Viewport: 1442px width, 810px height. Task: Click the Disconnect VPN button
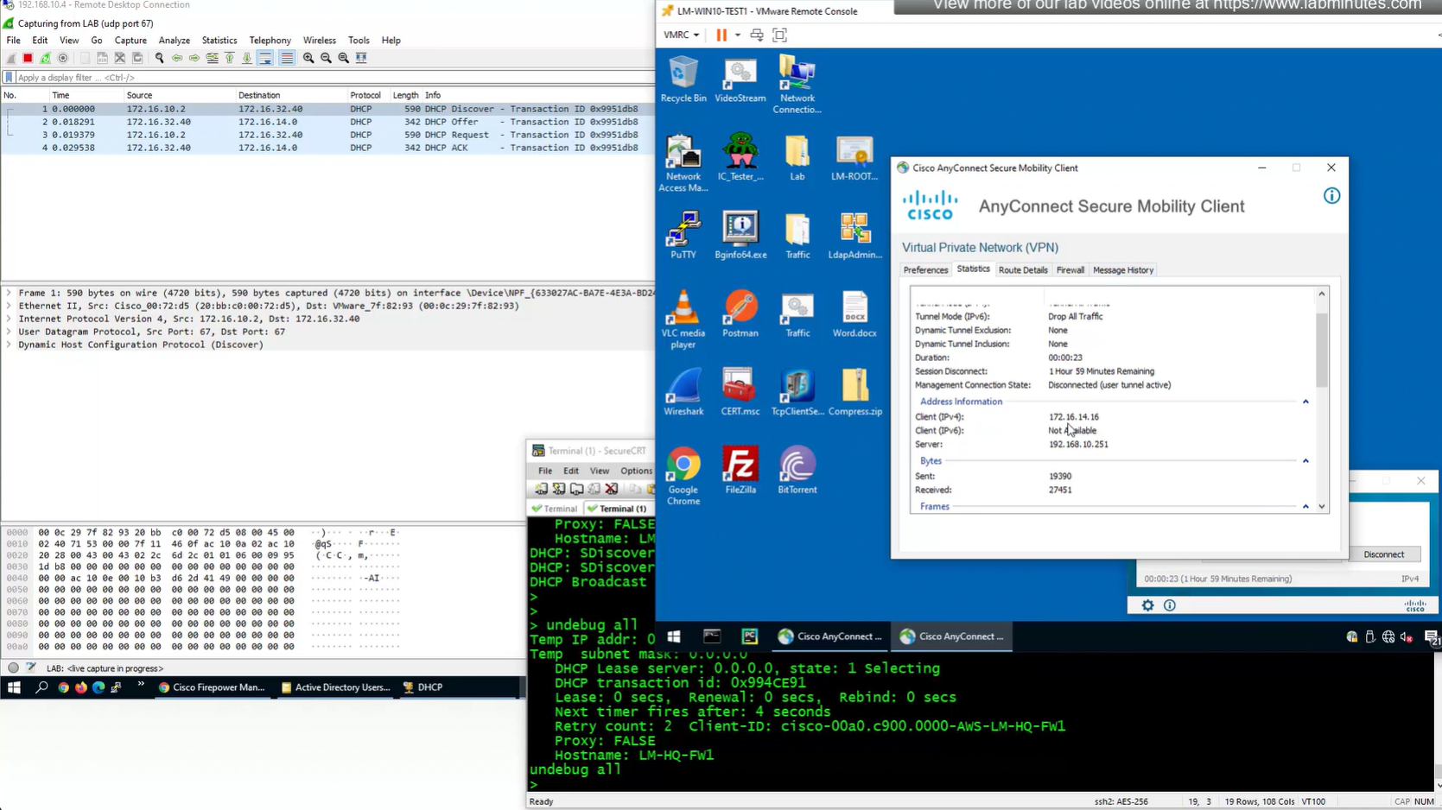pyautogui.click(x=1383, y=554)
